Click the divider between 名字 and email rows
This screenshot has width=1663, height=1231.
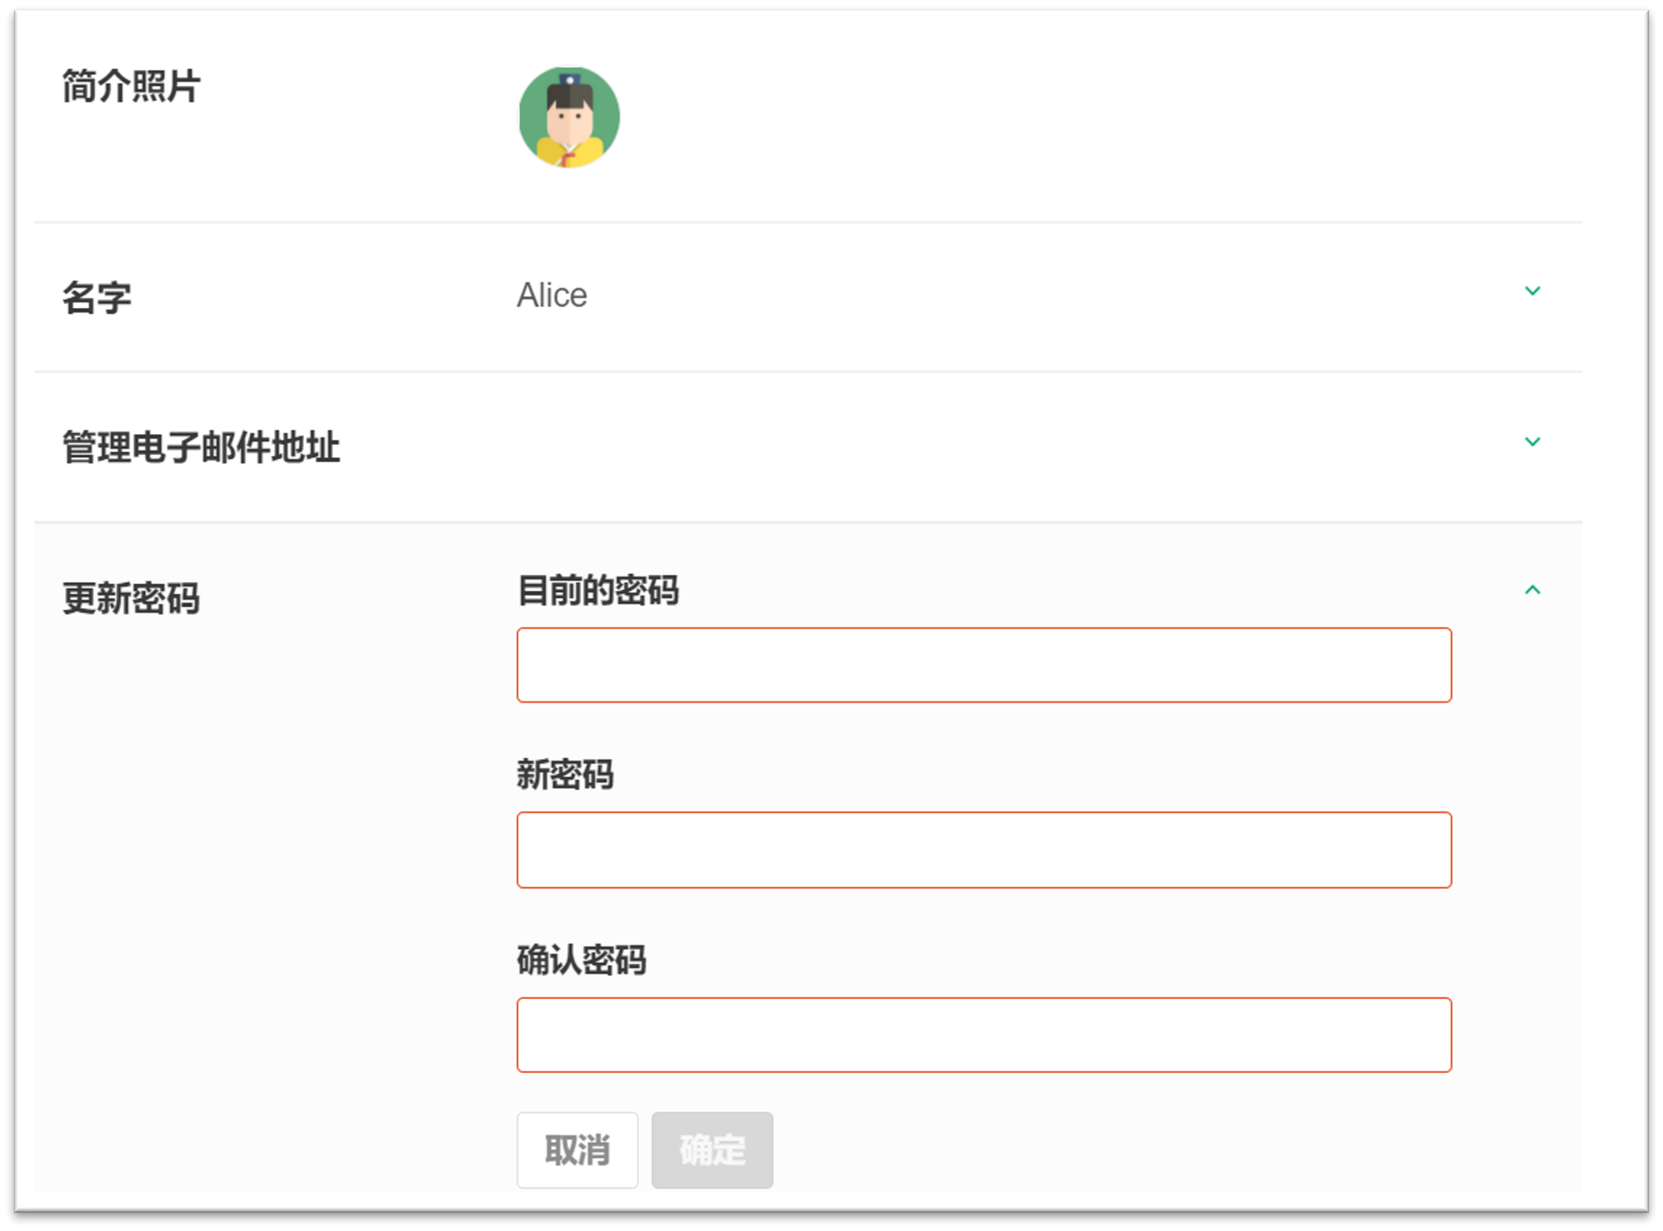[x=808, y=371]
